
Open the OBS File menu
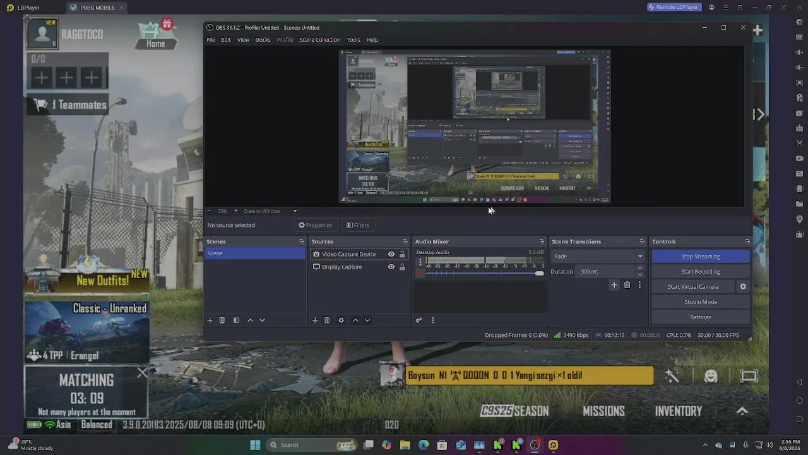(211, 40)
